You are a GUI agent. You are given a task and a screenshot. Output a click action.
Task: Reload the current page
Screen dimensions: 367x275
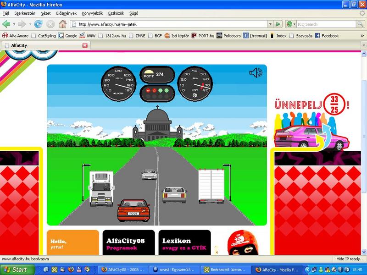(x=39, y=24)
